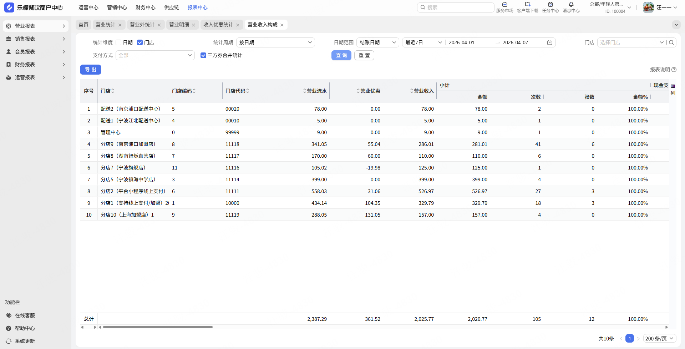The width and height of the screenshot is (685, 349).
Task: Open the 结账日期 dropdown
Action: pos(378,42)
